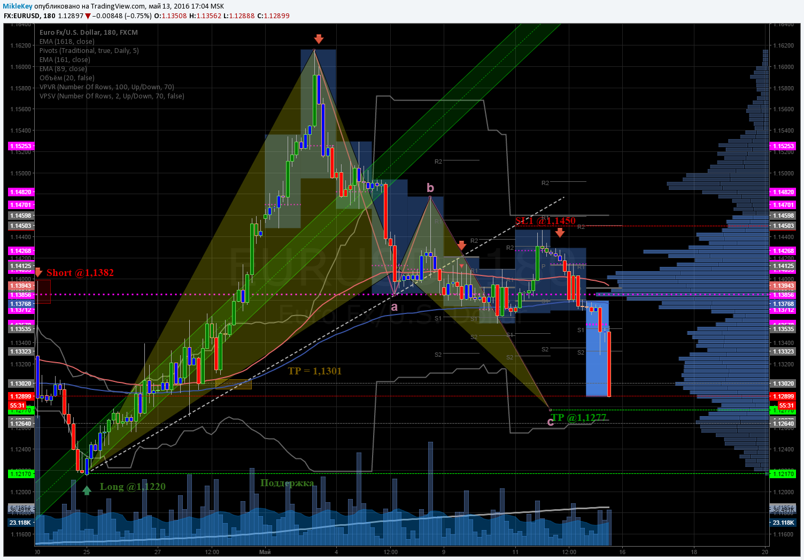This screenshot has width=804, height=560.
Task: Select the VPSV (Number Of Rows, 2) legend
Action: (112, 96)
